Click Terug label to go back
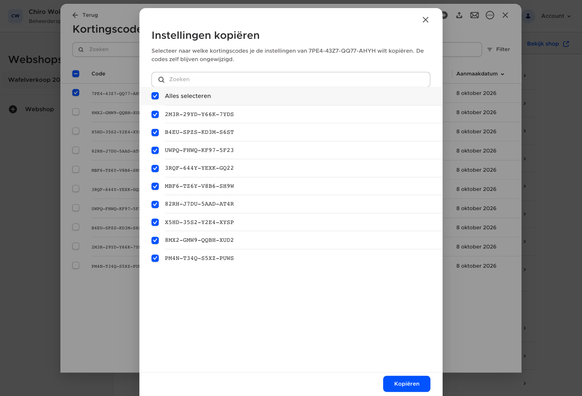 point(90,15)
